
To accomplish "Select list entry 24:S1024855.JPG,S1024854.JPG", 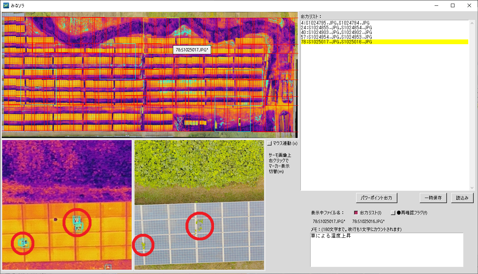I will pyautogui.click(x=384, y=28).
